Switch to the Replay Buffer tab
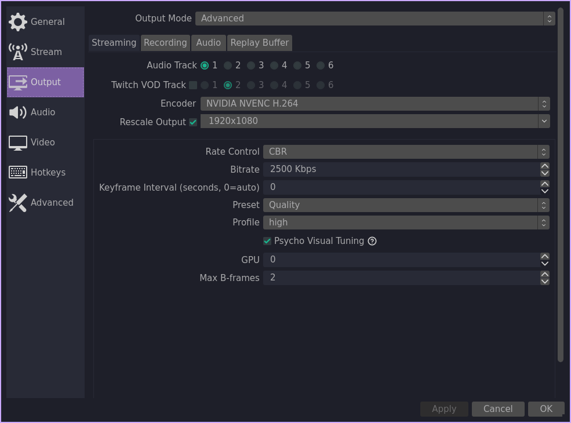The width and height of the screenshot is (571, 423). tap(259, 43)
